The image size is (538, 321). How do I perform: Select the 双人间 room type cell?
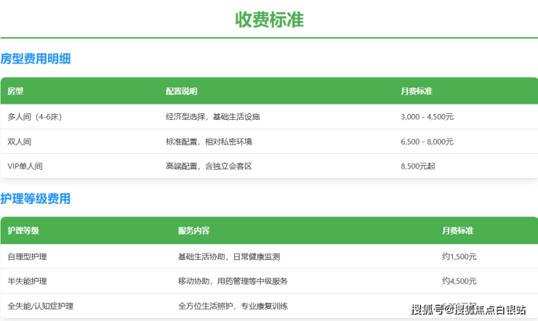coord(20,141)
